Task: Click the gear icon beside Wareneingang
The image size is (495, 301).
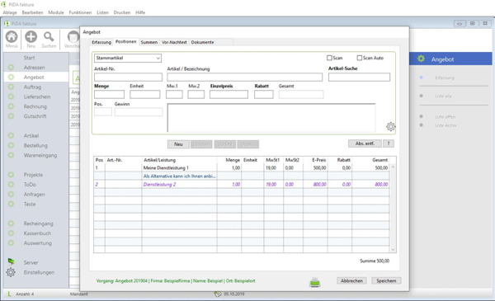Action: [11, 155]
